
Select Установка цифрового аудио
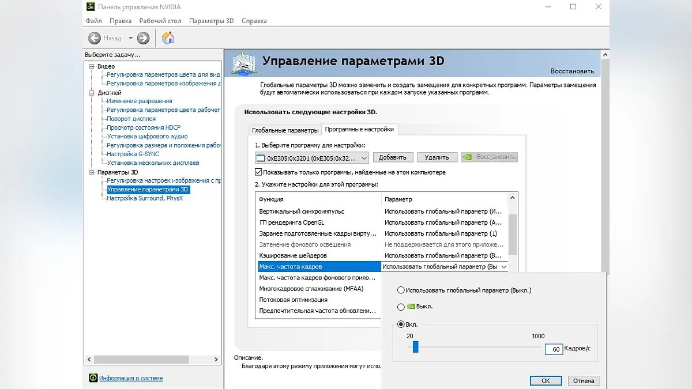point(147,137)
